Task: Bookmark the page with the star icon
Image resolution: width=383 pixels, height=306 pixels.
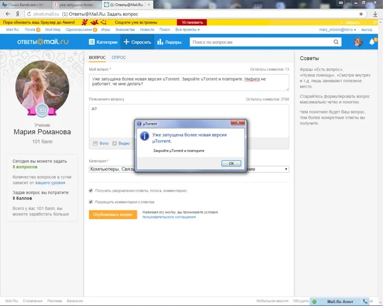Action: point(361,14)
